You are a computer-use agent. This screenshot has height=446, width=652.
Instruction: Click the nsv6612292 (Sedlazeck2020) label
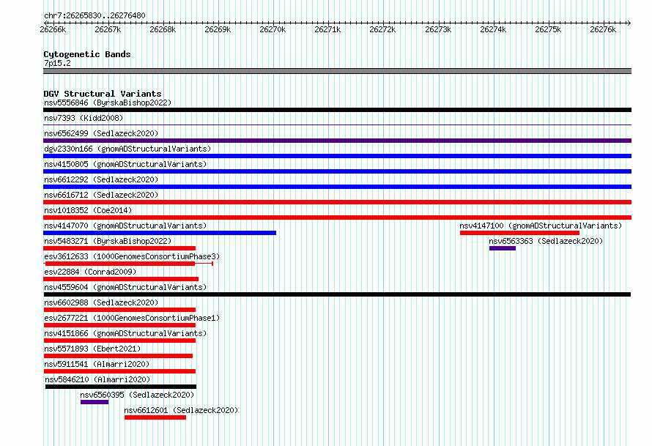click(x=101, y=179)
